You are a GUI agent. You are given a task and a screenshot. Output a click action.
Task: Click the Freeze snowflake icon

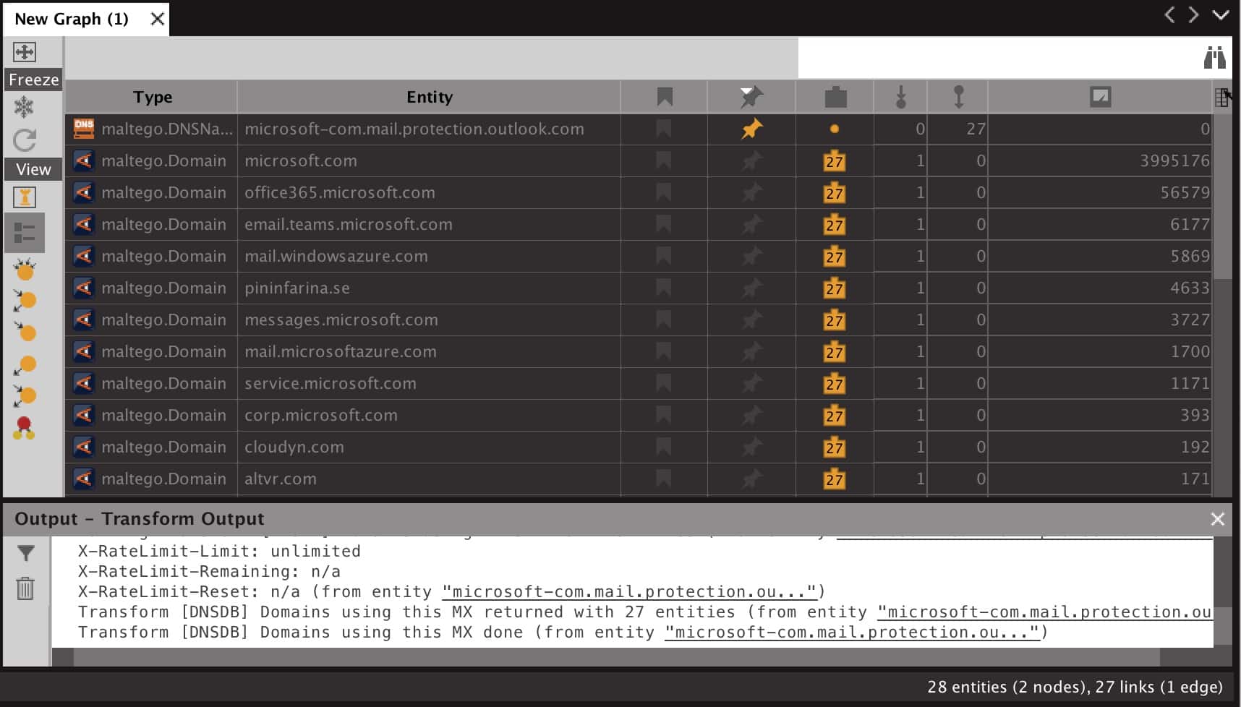(24, 108)
